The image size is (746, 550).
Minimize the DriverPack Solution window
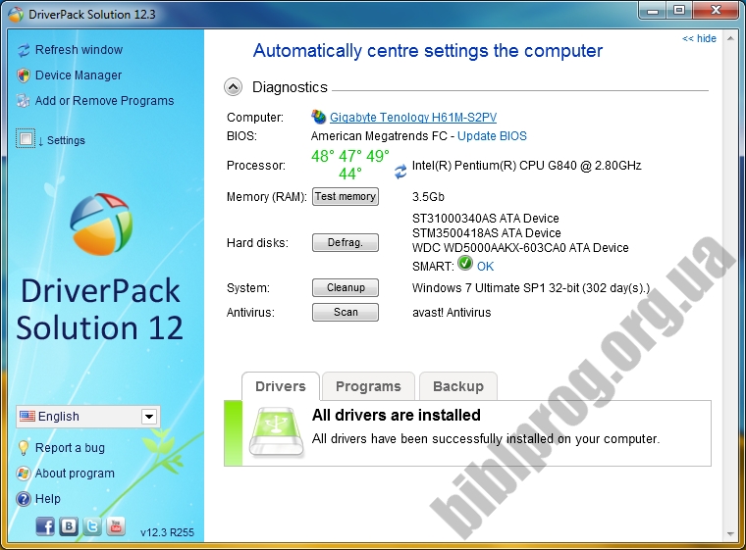[653, 11]
